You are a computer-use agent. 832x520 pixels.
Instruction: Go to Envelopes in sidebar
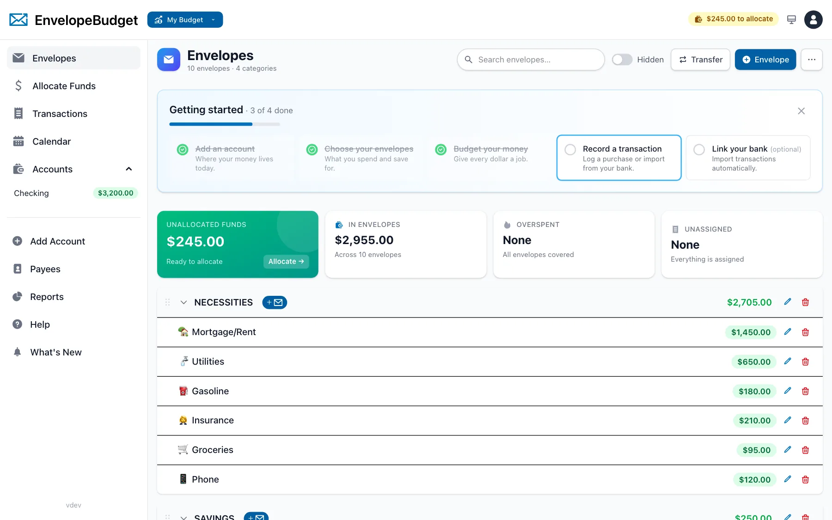[x=73, y=58]
